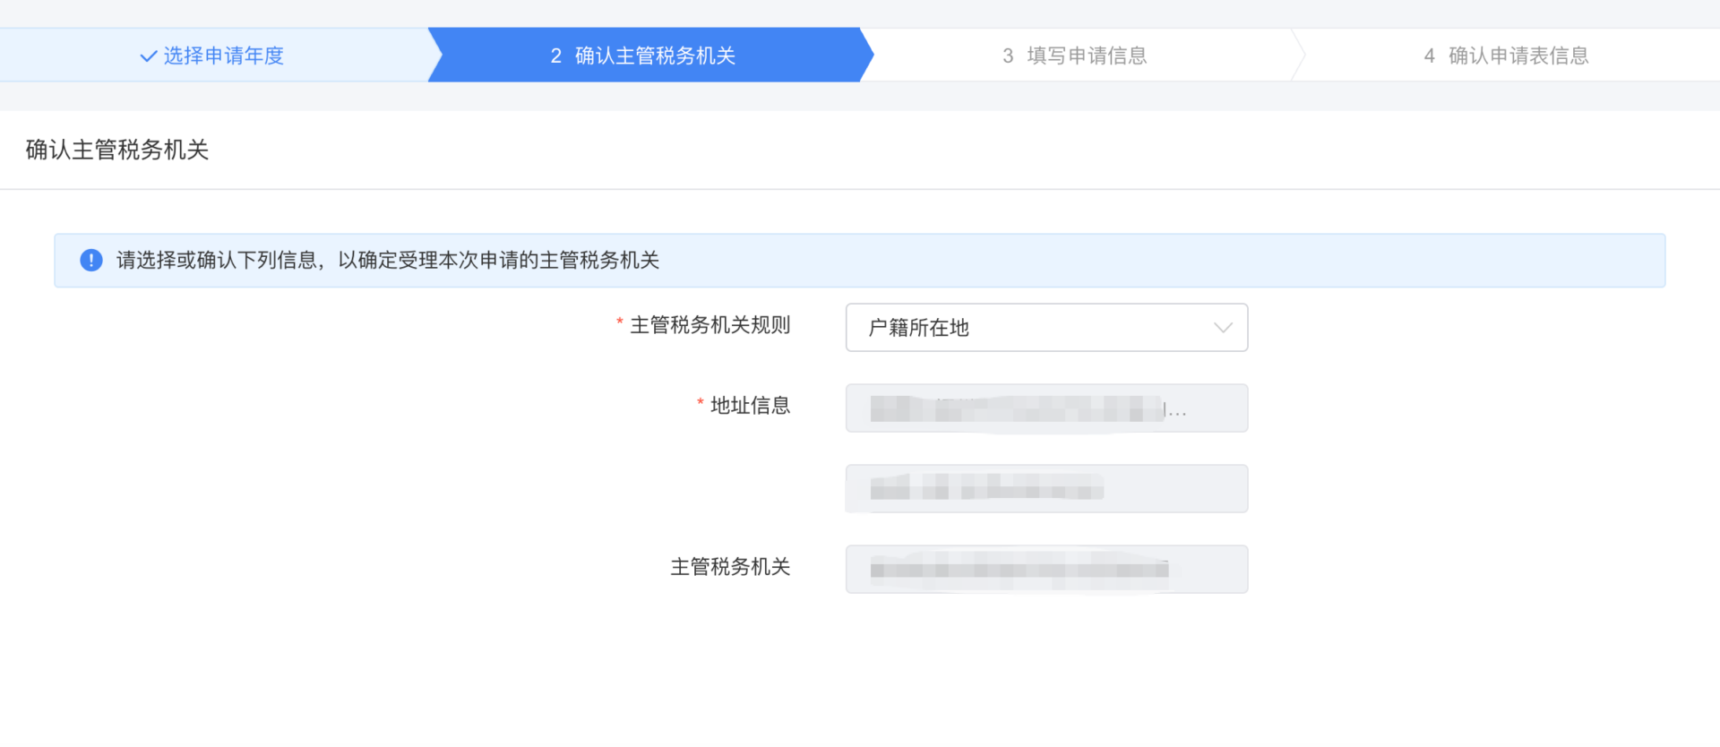
Task: Click the bottom 主管税务机关 read-only field
Action: click(1046, 570)
